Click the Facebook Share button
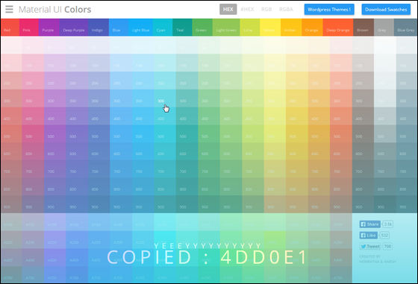This screenshot has width=418, height=284. click(x=369, y=224)
